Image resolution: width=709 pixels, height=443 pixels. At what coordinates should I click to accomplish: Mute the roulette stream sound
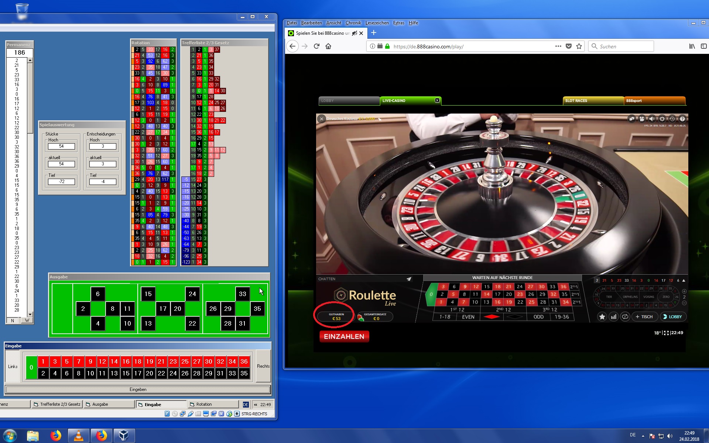click(x=652, y=119)
